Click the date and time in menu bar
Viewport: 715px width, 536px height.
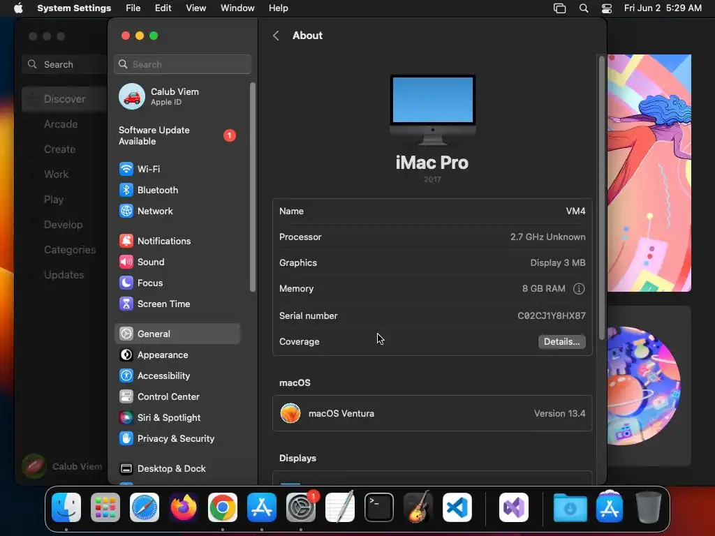663,8
